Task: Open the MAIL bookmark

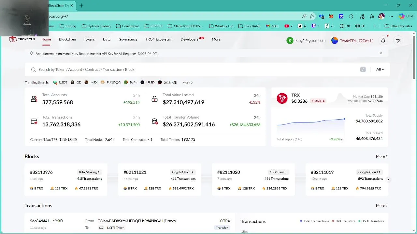Action: (272, 26)
